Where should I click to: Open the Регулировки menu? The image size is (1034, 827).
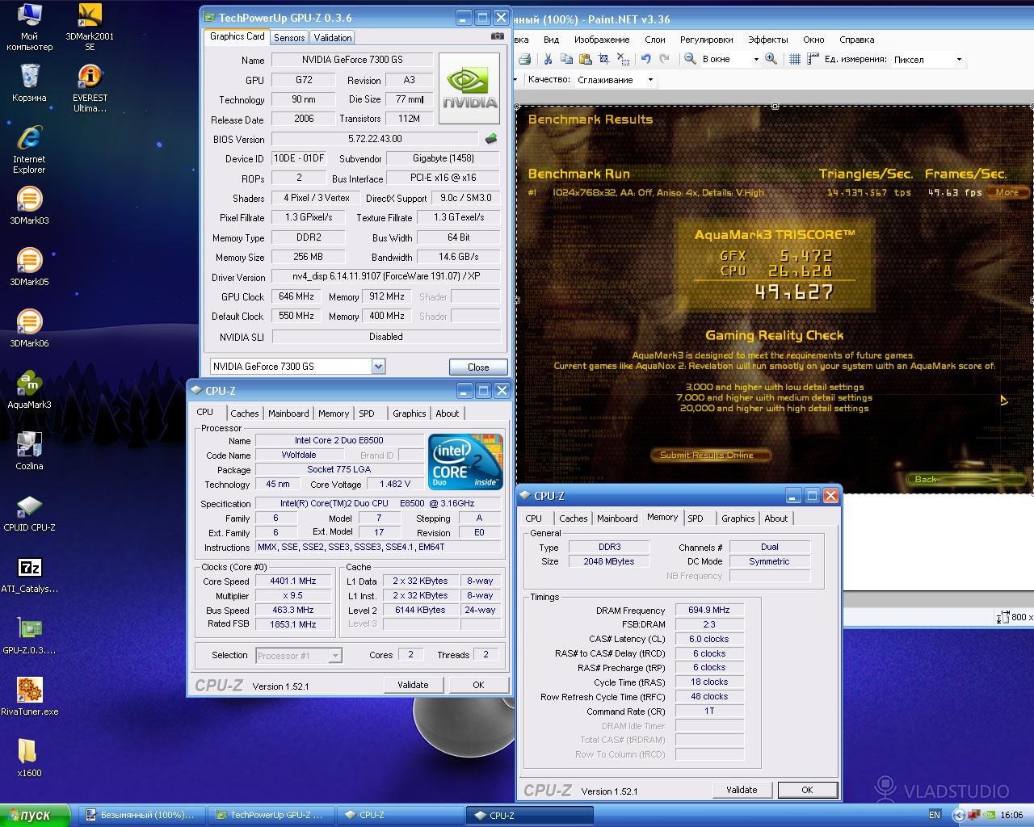[x=707, y=40]
